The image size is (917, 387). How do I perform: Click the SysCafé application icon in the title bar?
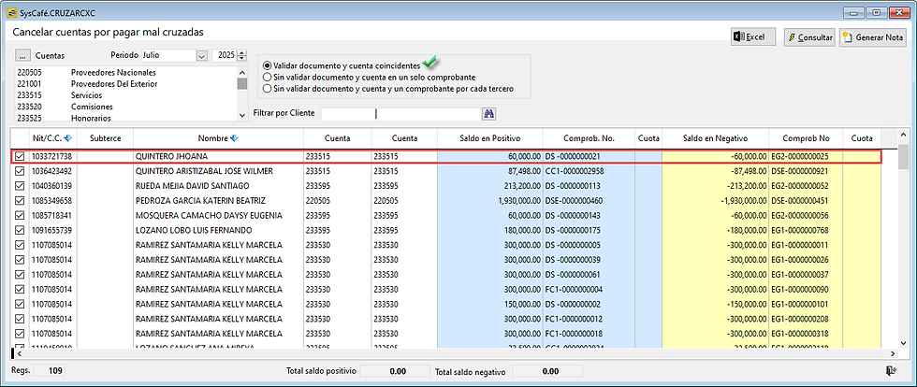tap(13, 12)
